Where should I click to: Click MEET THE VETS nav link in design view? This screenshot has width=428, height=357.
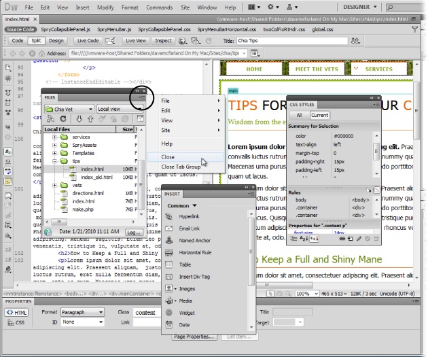[x=317, y=69]
